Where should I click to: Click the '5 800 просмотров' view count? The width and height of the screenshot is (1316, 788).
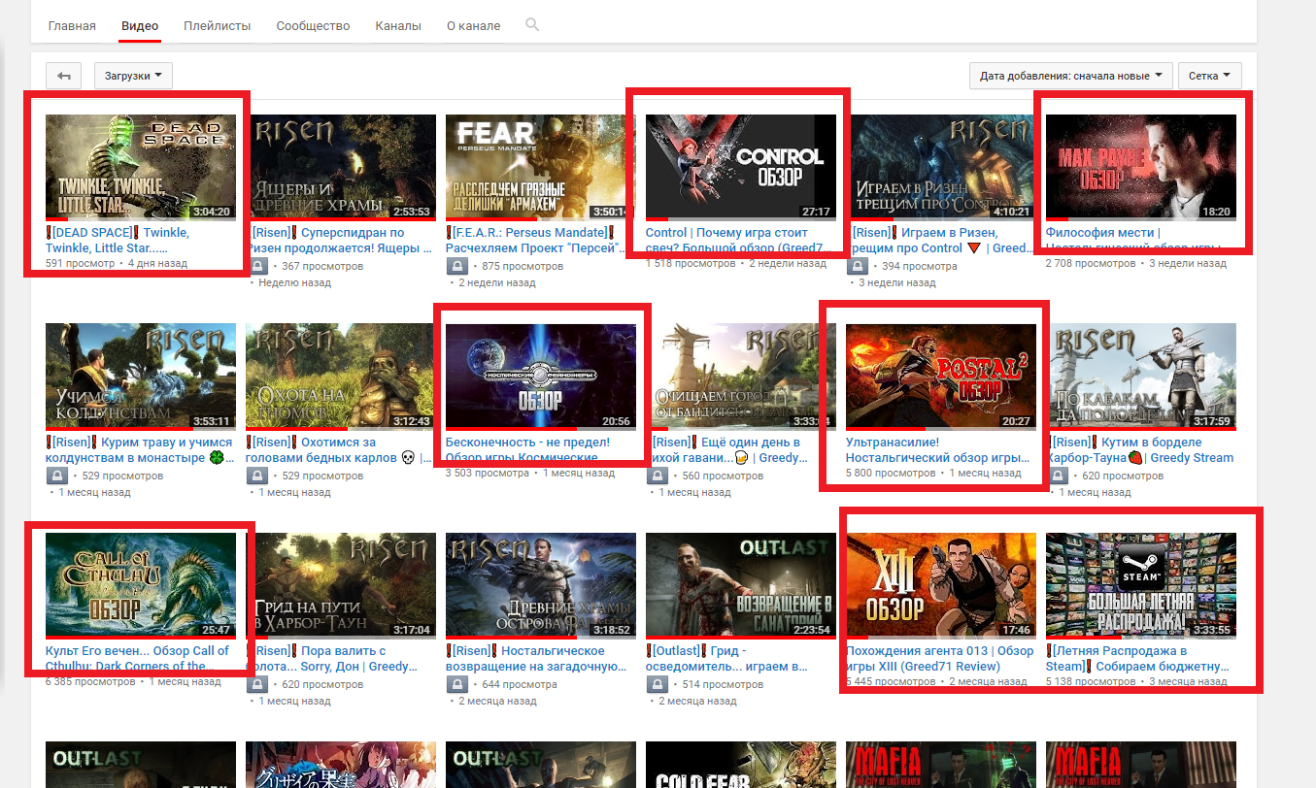click(891, 473)
